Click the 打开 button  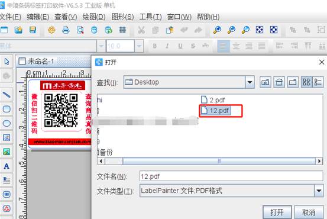coord(277,212)
